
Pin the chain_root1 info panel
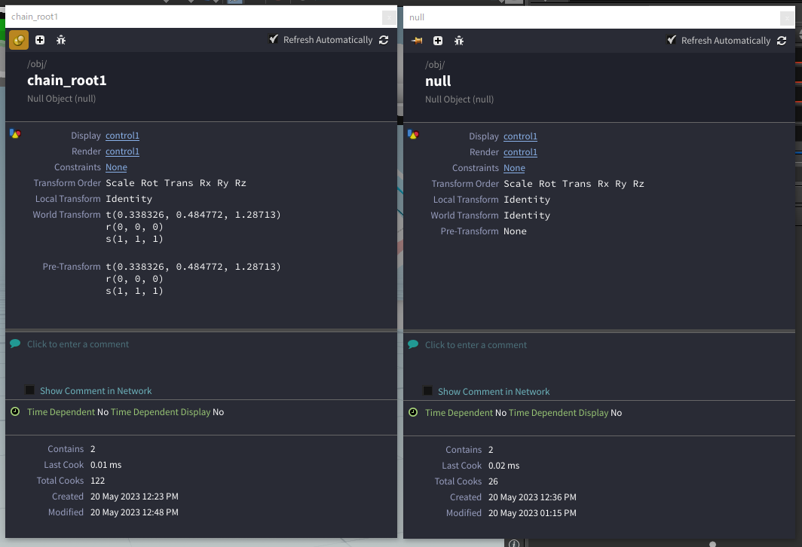pyautogui.click(x=18, y=40)
